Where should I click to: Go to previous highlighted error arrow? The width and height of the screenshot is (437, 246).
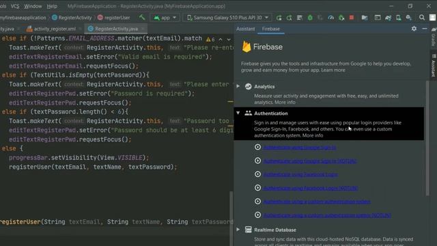(x=221, y=40)
